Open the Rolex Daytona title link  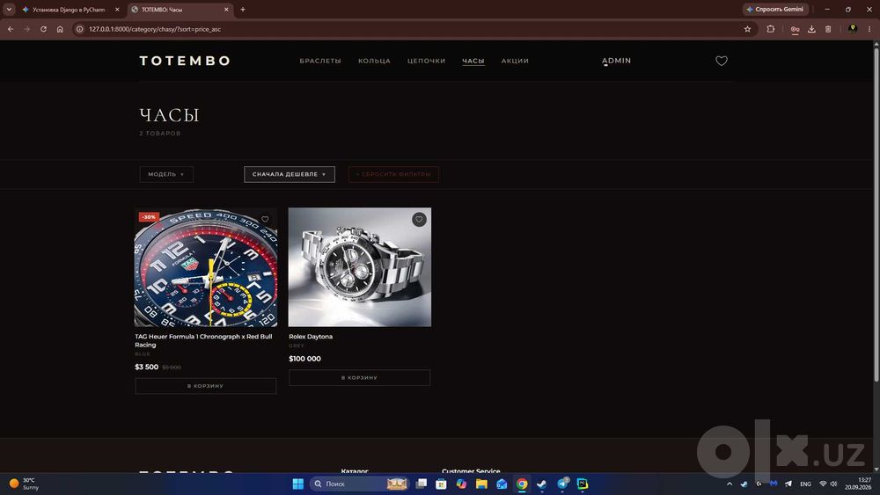point(311,337)
